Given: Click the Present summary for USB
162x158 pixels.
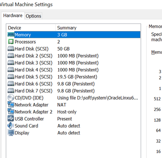Looking at the screenshot, I should pos(65,119).
